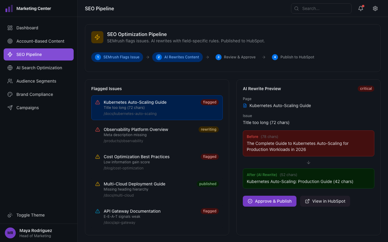Click the settings gear icon

click(375, 8)
